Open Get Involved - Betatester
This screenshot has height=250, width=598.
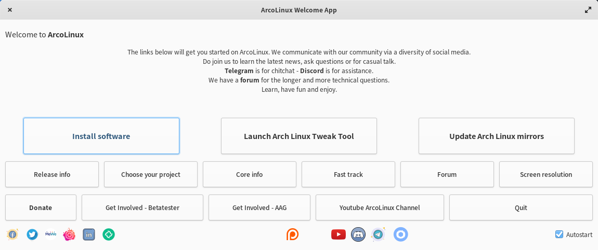pyautogui.click(x=142, y=207)
